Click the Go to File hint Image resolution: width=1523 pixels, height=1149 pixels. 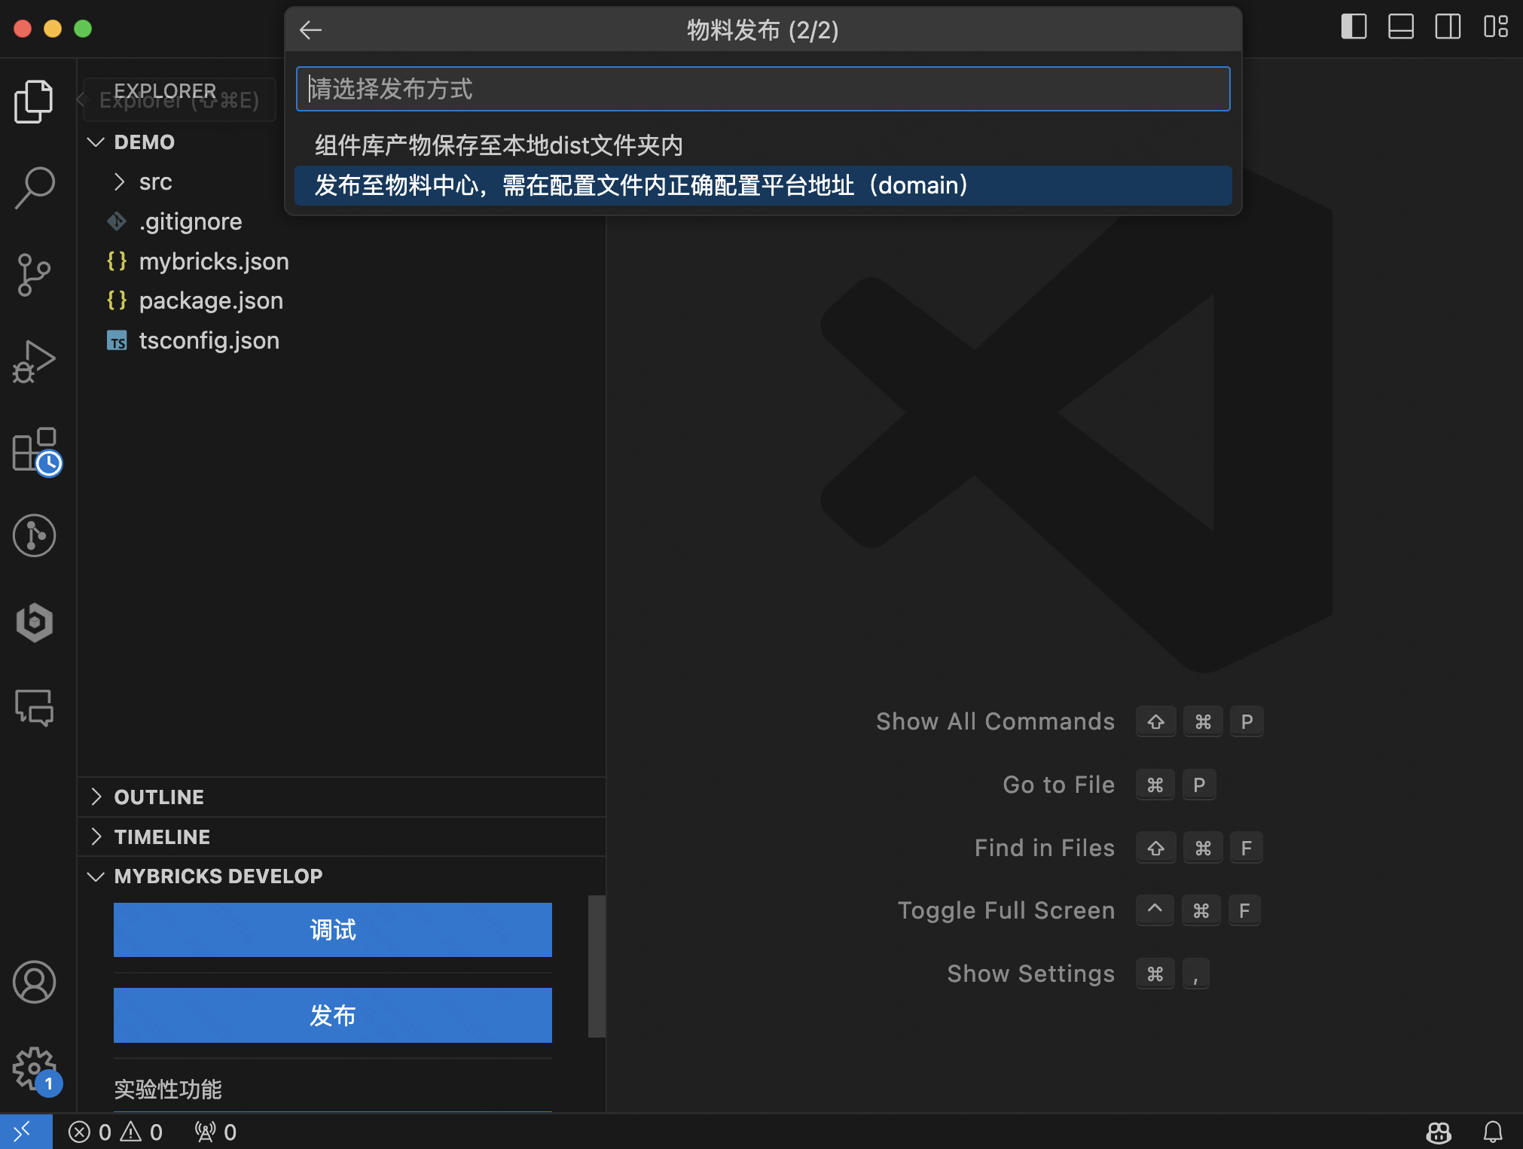(1109, 785)
